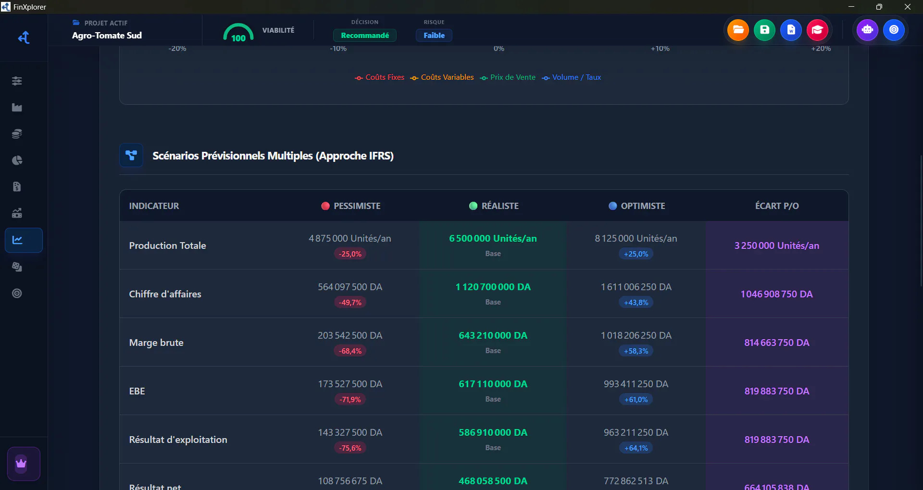
Task: Toggle the Volume / Taux legend series
Action: tap(572, 77)
